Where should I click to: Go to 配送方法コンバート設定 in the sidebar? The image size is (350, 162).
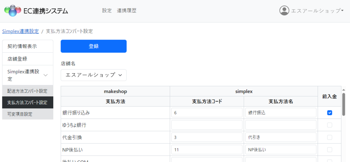click(x=27, y=91)
